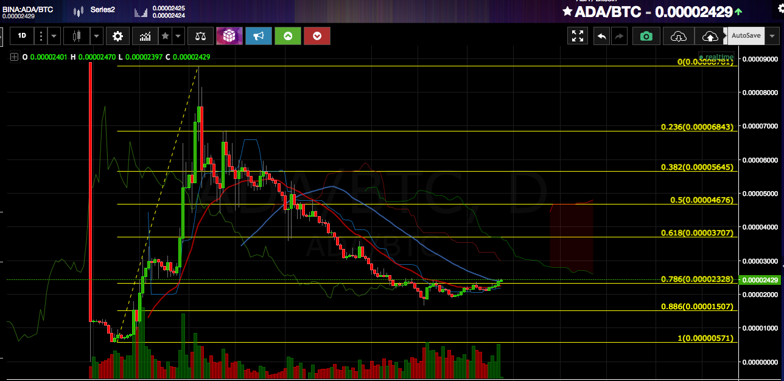The width and height of the screenshot is (784, 381).
Task: Click the 0.00002424 bid price
Action: [x=169, y=15]
